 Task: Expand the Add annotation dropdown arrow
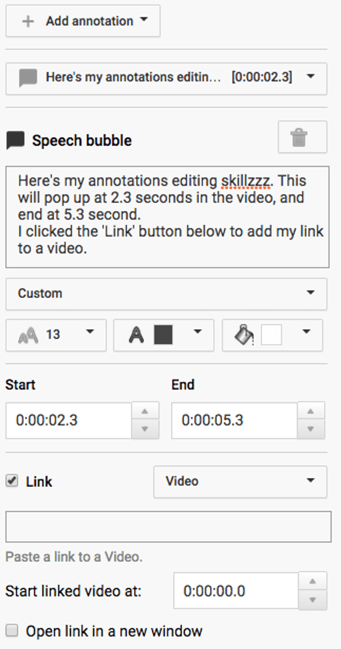[144, 20]
